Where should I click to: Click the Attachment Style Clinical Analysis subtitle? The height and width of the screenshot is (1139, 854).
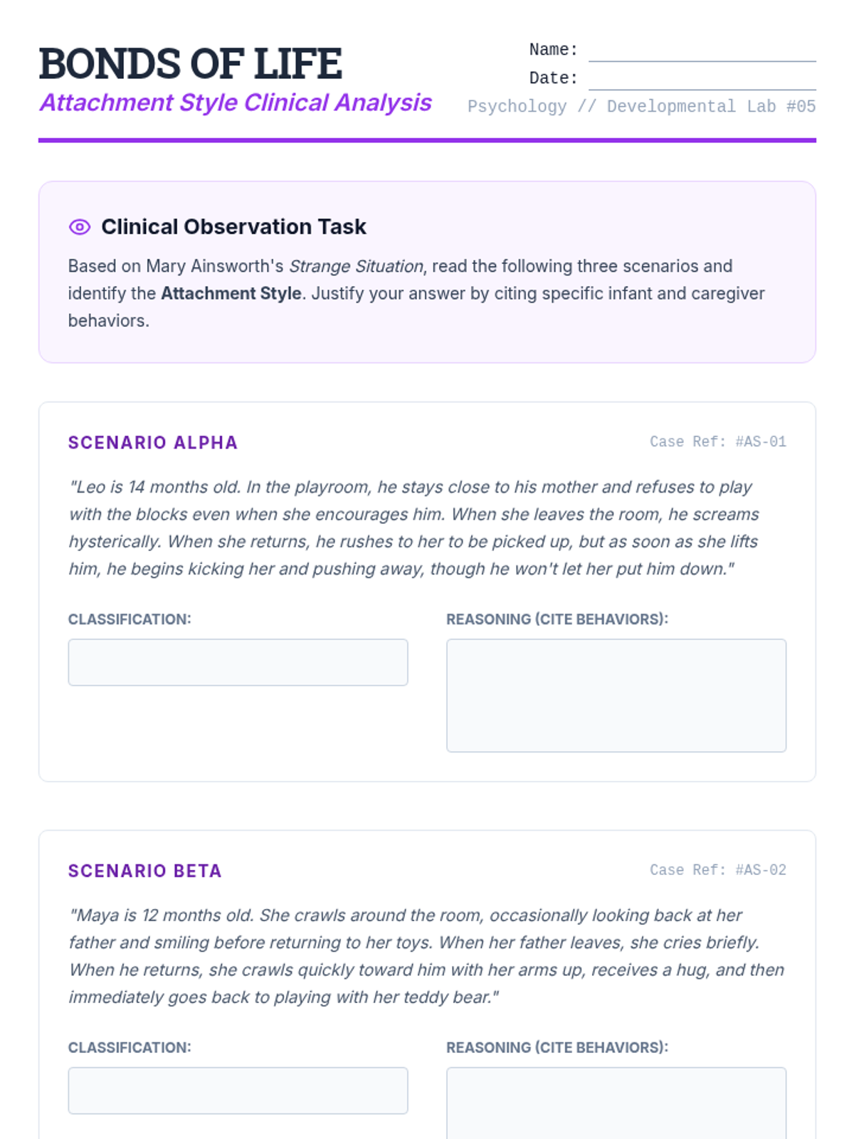coord(236,103)
